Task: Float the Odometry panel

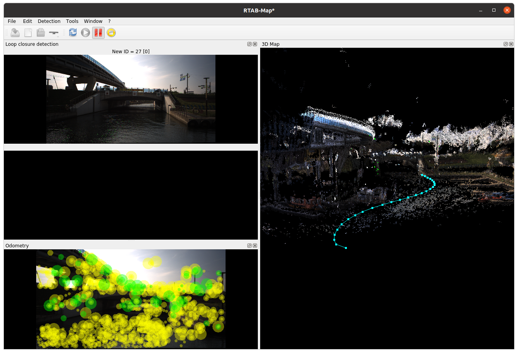Action: [249, 246]
